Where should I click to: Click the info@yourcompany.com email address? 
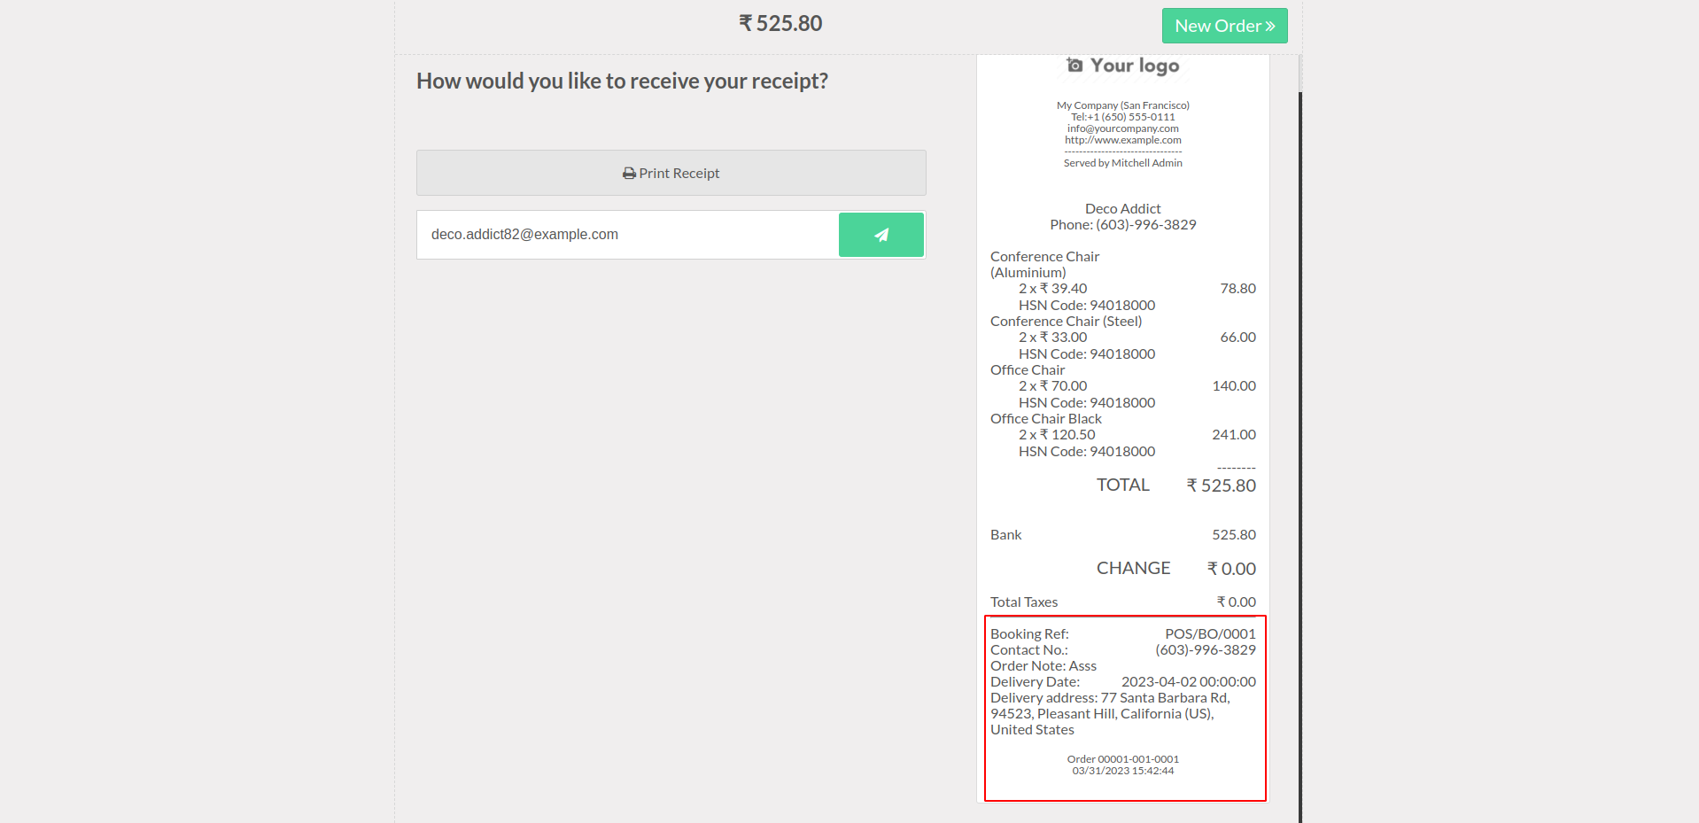tap(1122, 128)
